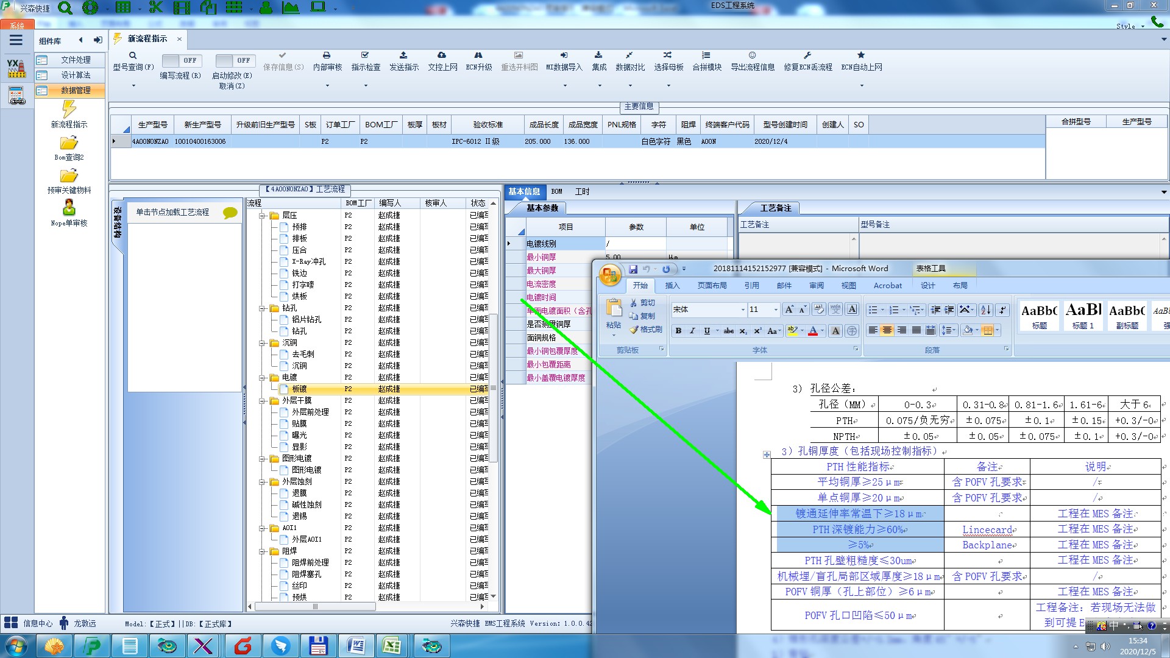Viewport: 1170px width, 658px height.
Task: Collapse the 钻孔 tree node
Action: [263, 308]
